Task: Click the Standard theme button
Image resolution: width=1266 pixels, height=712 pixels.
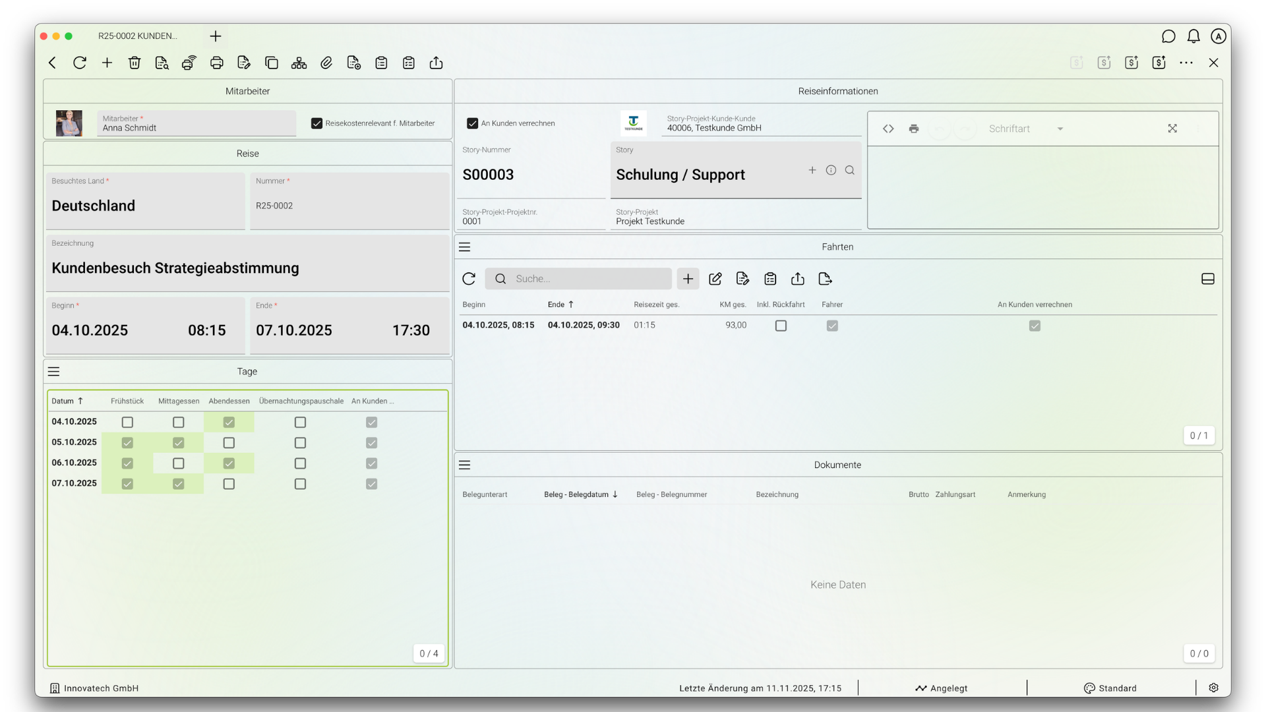Action: coord(1110,688)
